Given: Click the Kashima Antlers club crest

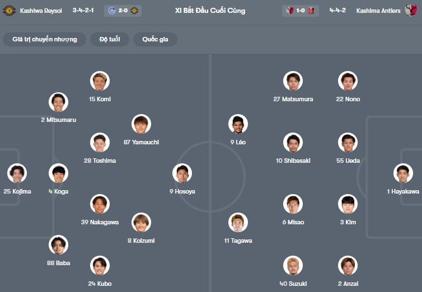Looking at the screenshot, I should coord(411,11).
